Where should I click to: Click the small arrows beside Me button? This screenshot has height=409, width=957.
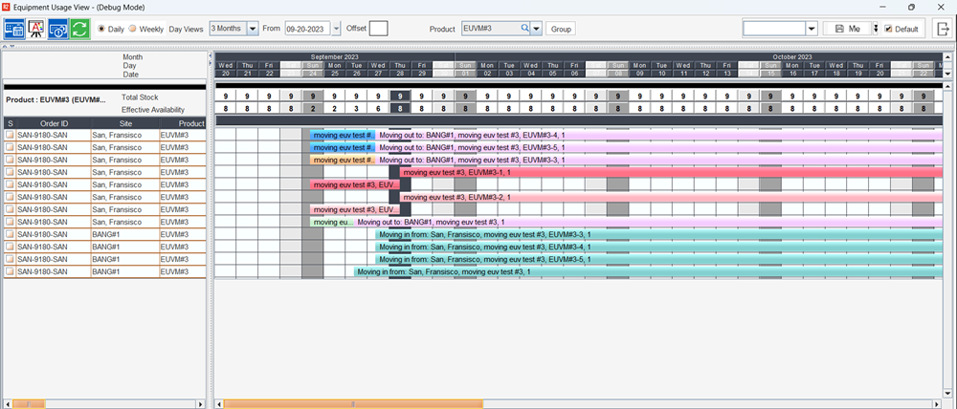point(876,29)
